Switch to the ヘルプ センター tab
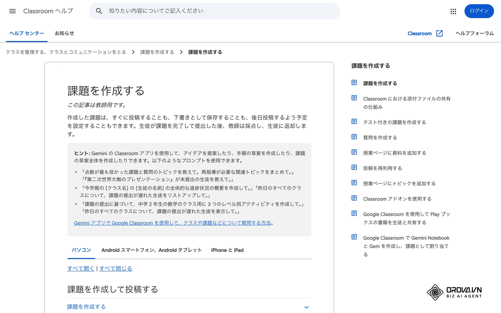The height and width of the screenshot is (313, 501). click(27, 33)
